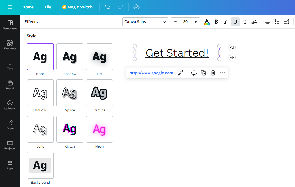The width and height of the screenshot is (295, 187).
Task: Apply the Shadow text effect
Action: pos(70,57)
